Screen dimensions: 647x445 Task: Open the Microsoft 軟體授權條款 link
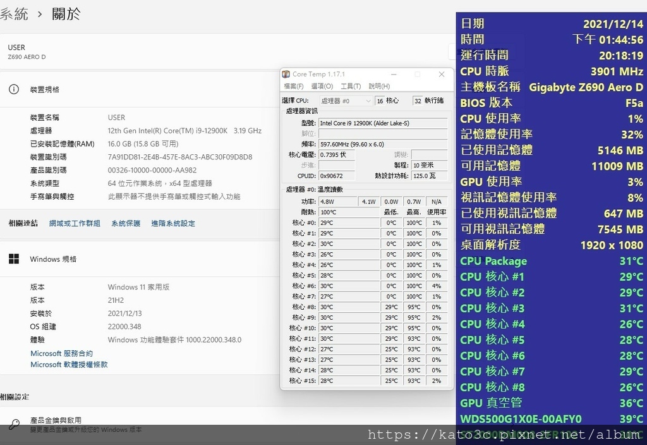coord(69,365)
